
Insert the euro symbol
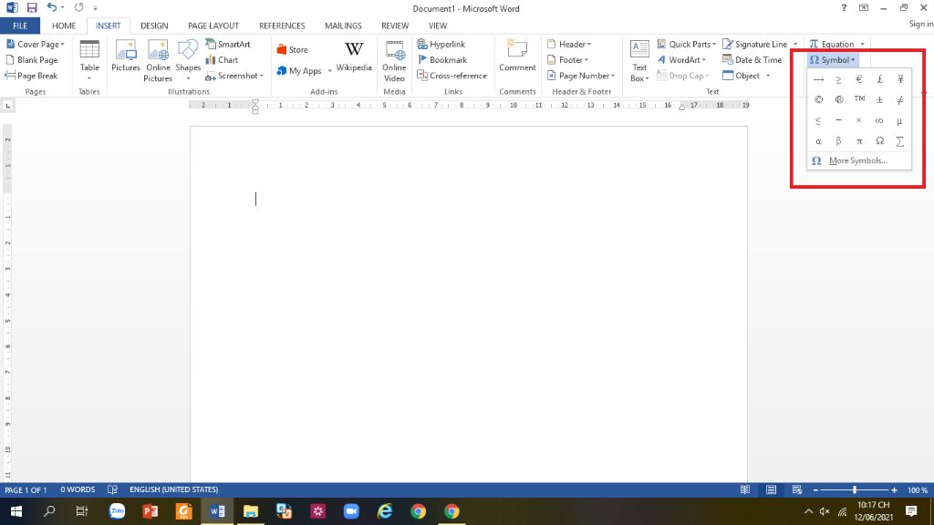[859, 79]
